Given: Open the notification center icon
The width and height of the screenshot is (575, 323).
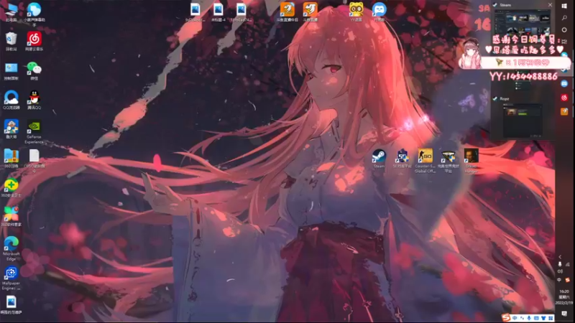Looking at the screenshot, I should pos(564,314).
